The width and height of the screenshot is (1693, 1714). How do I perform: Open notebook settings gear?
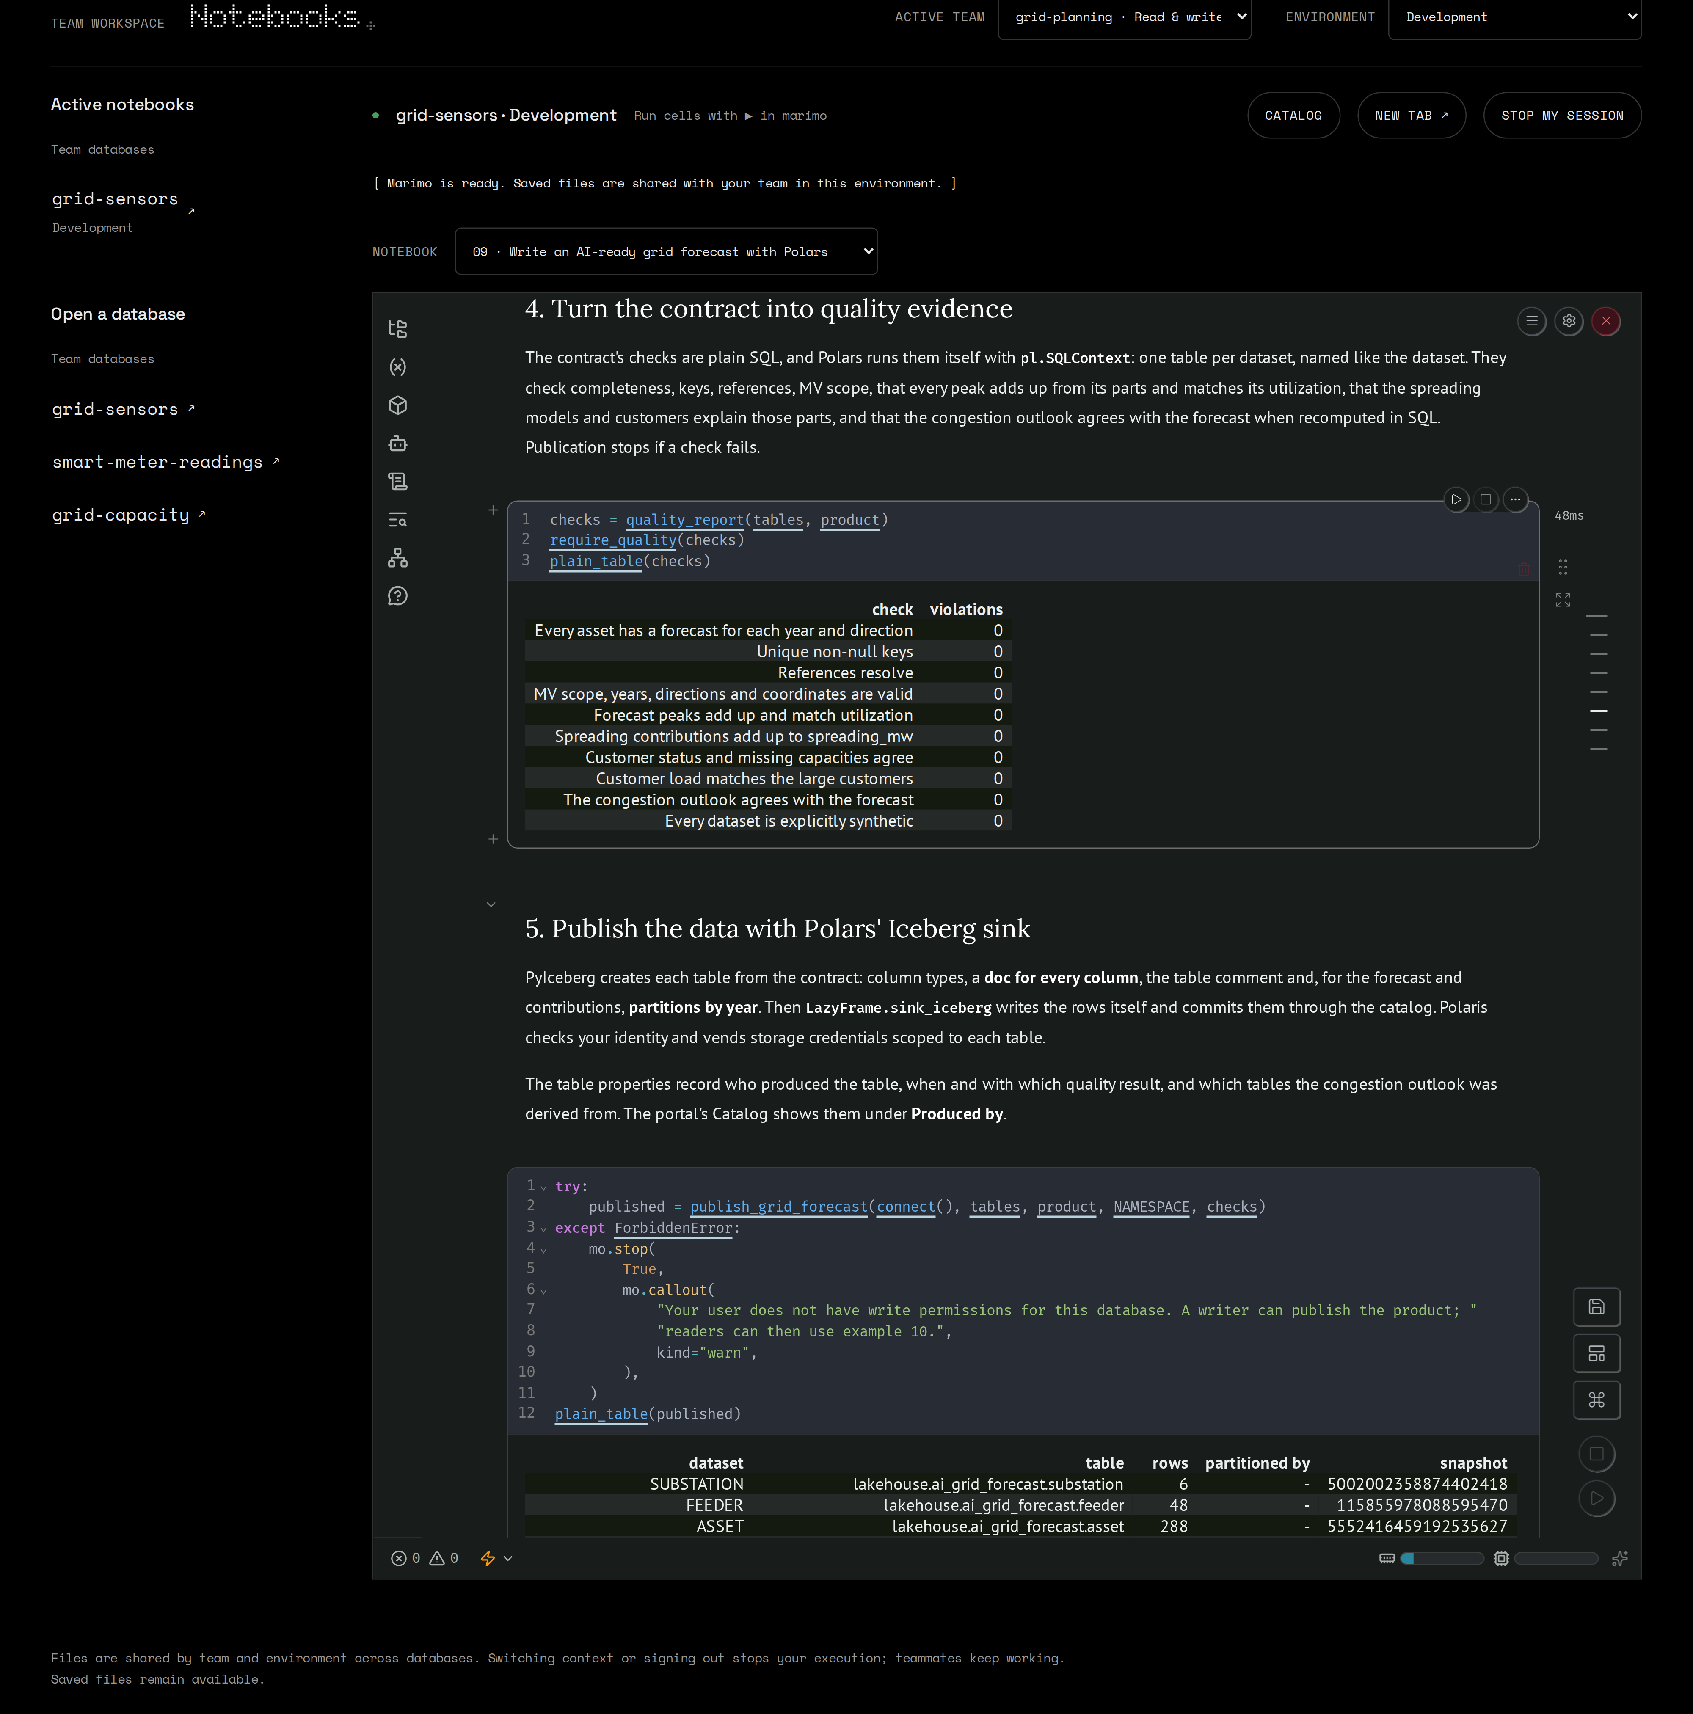[x=1569, y=321]
